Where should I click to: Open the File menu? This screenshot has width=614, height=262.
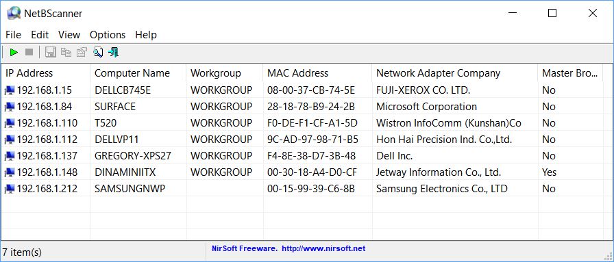(x=13, y=35)
